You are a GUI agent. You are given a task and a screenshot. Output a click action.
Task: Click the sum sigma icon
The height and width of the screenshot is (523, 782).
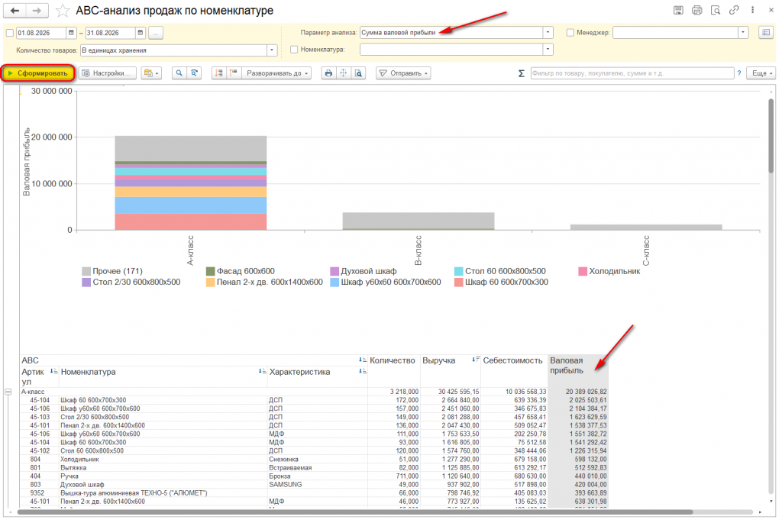click(521, 73)
